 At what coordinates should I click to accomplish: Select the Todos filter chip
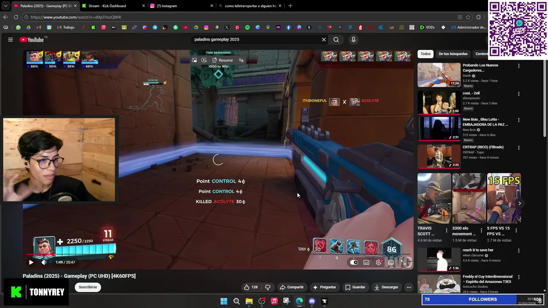click(x=426, y=54)
